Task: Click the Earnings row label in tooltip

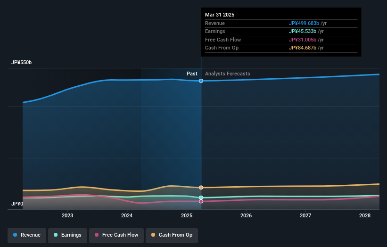Action: tap(215, 31)
